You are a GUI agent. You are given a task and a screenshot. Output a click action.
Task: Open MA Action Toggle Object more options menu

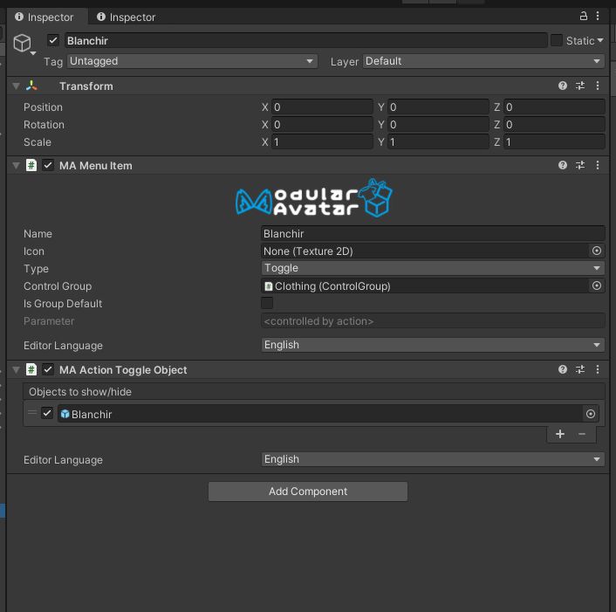(598, 369)
